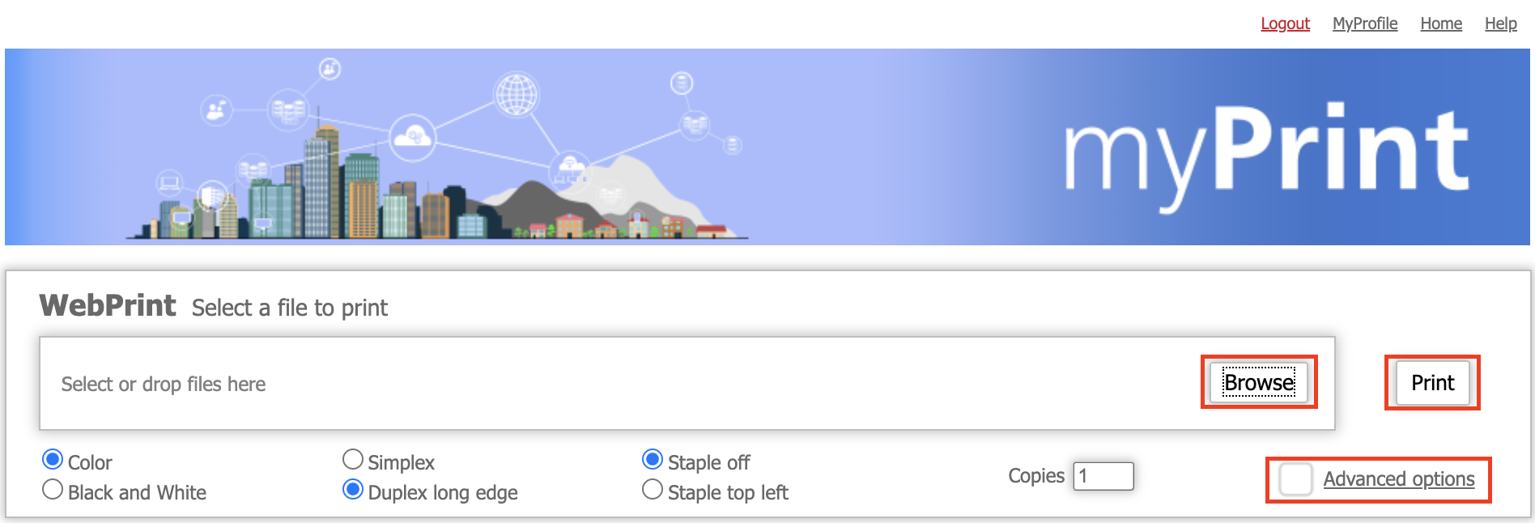Click the Print button

pos(1432,383)
